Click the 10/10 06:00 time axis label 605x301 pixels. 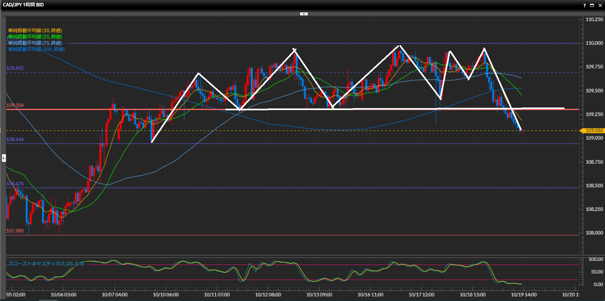[x=165, y=295]
